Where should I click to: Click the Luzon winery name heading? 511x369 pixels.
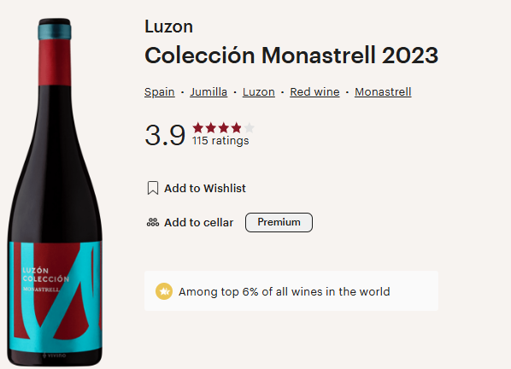[x=169, y=26]
